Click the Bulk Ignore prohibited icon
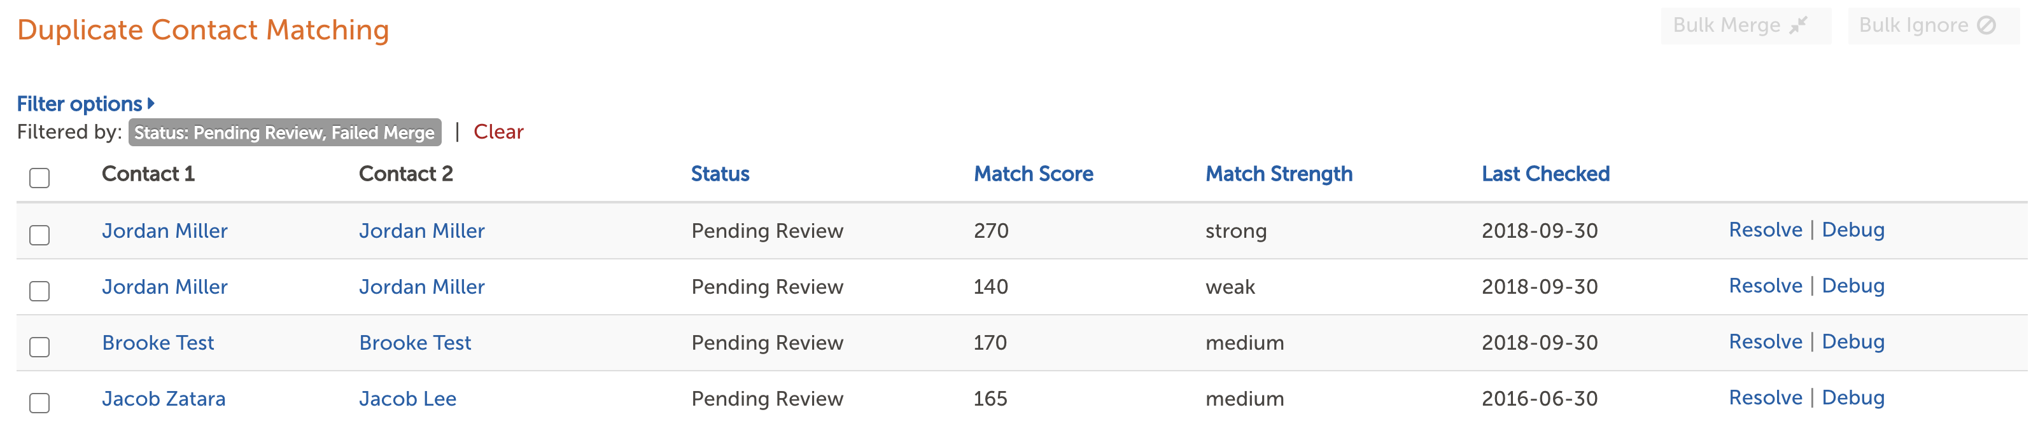Screen dimensions: 2038x426 (x=1986, y=25)
